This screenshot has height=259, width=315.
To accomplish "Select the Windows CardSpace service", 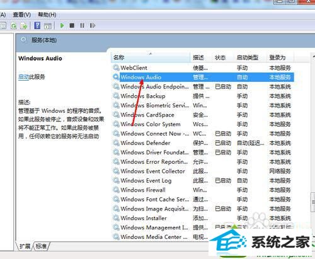I will 202,115.
